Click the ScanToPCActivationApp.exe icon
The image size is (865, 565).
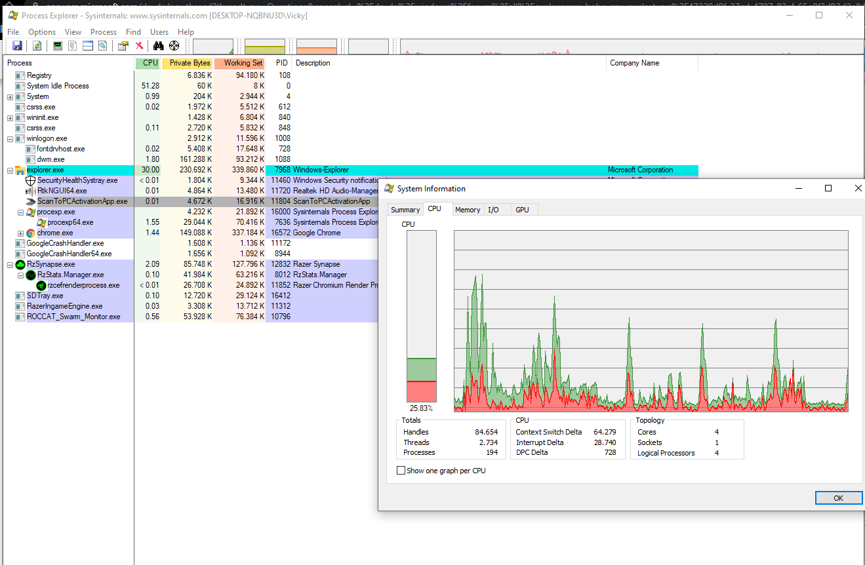point(30,201)
